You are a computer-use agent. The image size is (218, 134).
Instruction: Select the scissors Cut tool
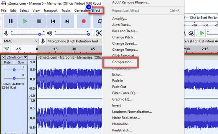(99, 33)
